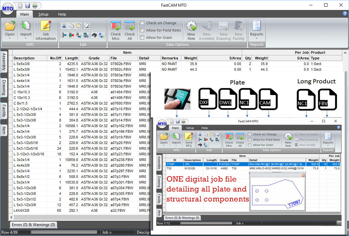Click the C 8x11.5 description cell
This screenshot has height=236, width=349.
click(30, 103)
